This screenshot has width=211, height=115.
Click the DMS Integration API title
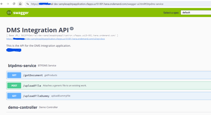point(37,30)
